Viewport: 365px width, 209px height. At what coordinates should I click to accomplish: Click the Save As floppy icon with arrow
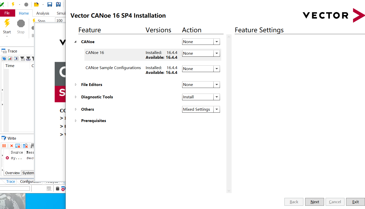pyautogui.click(x=58, y=5)
